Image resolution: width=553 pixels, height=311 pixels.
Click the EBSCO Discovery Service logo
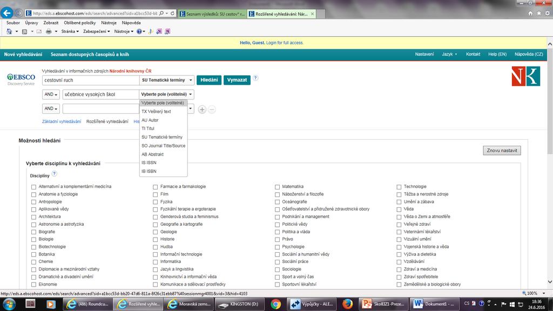[x=21, y=79]
